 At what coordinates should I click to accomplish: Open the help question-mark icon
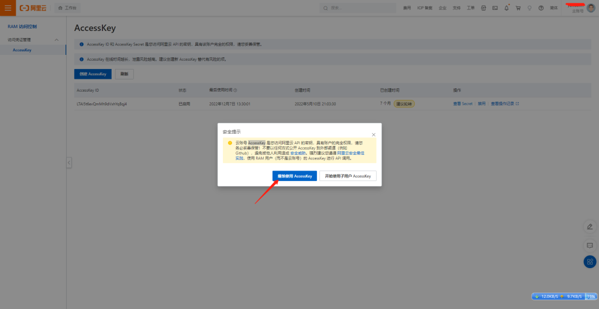[541, 8]
